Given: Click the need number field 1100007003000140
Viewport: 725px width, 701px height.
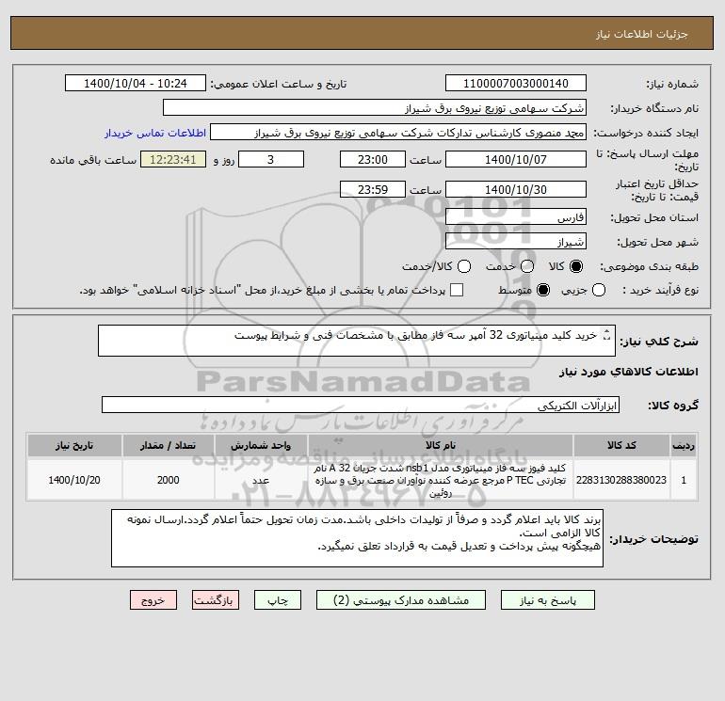Looking at the screenshot, I should [x=516, y=84].
